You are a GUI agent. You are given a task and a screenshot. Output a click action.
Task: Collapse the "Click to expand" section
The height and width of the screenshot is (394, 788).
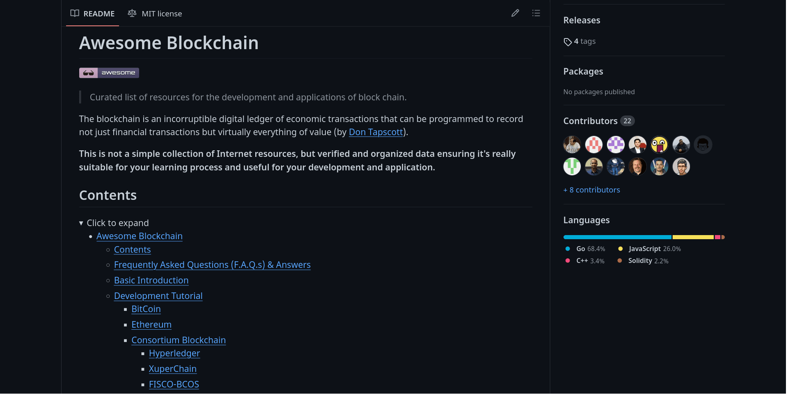click(x=81, y=223)
